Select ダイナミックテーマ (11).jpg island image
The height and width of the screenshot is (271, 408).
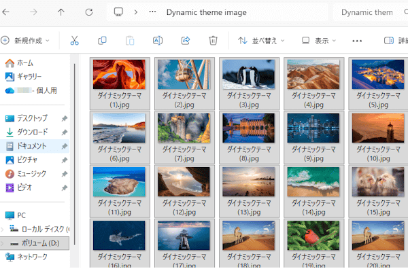120,192
